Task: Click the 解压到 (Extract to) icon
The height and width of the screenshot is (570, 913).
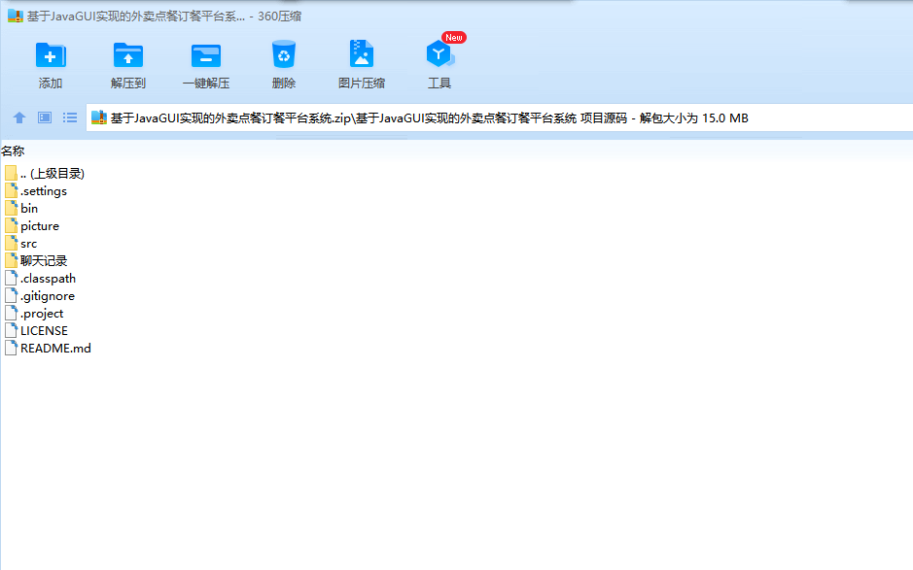Action: point(128,56)
